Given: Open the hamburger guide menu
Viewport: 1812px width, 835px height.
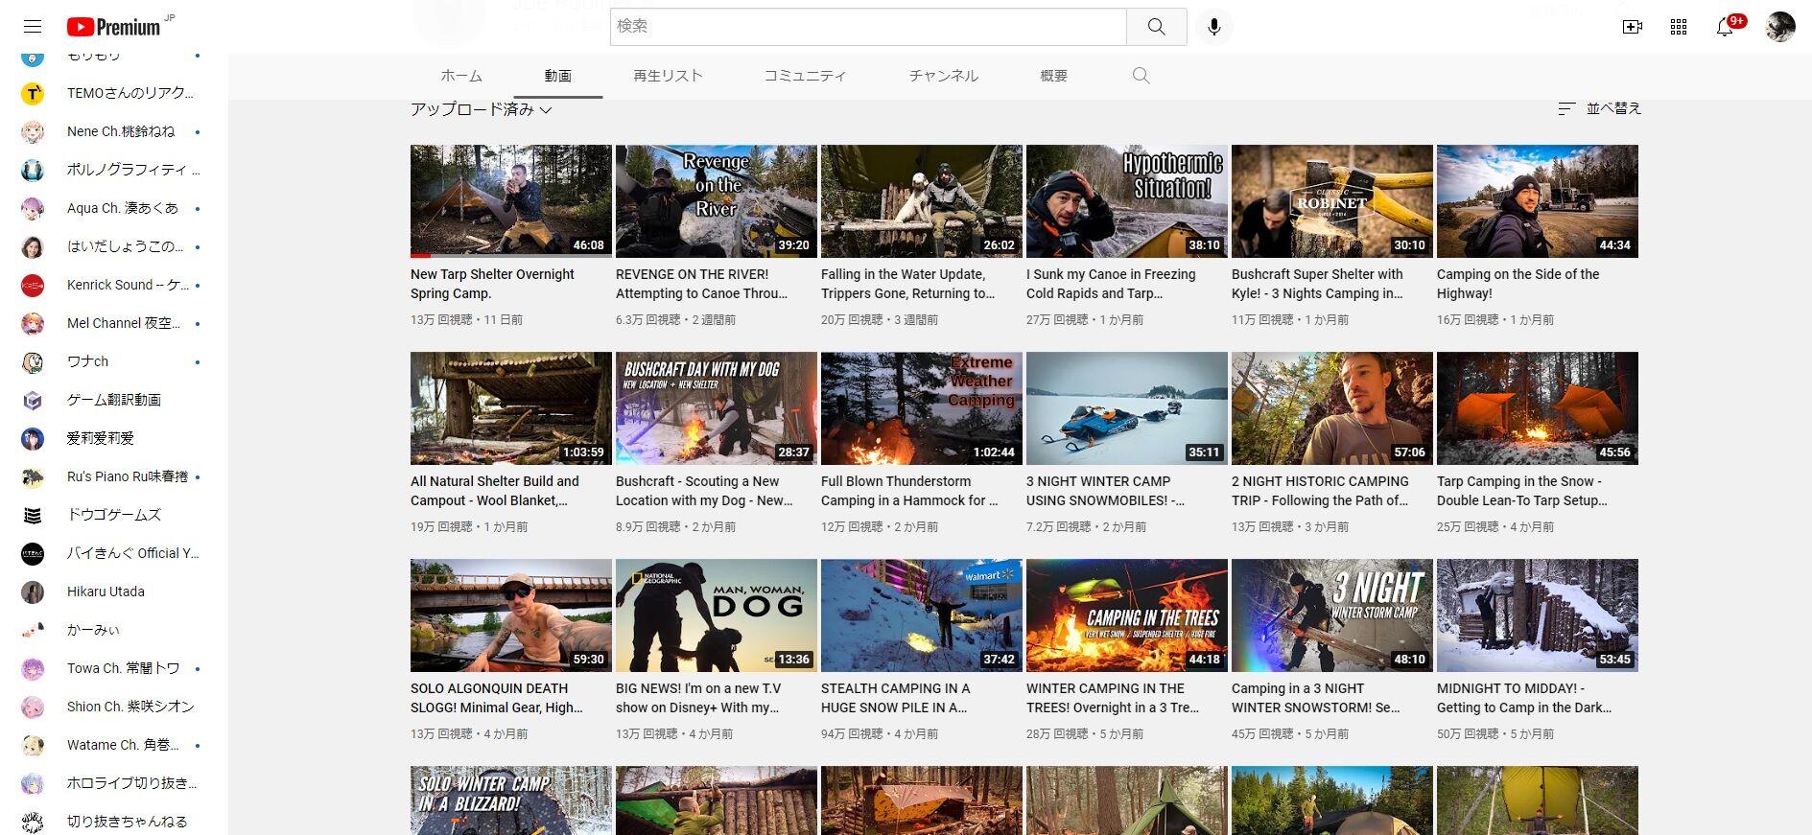Looking at the screenshot, I should click(33, 27).
